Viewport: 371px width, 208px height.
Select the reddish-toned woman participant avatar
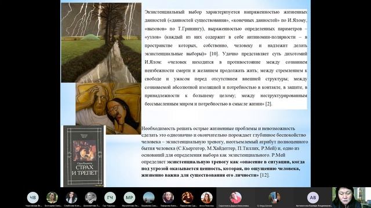(x=187, y=198)
